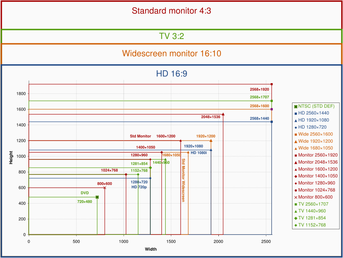This screenshot has width=343, height=258.
Task: Click the red '1024×768' chart label
Action: (109, 170)
